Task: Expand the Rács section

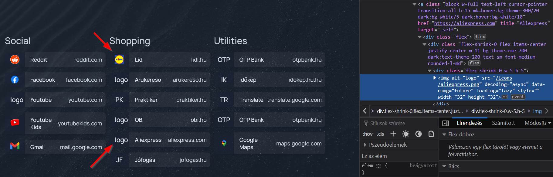Action: coord(454,166)
